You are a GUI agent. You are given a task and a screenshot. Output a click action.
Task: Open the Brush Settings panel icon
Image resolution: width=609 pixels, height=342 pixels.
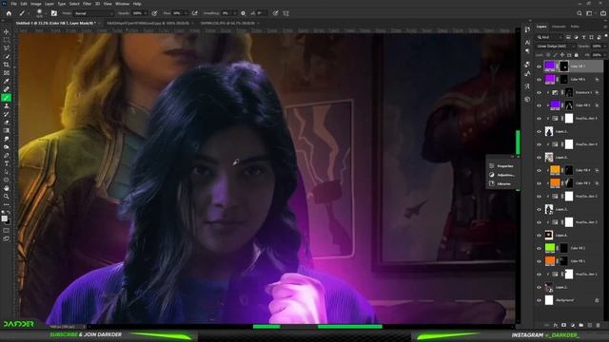(54, 13)
